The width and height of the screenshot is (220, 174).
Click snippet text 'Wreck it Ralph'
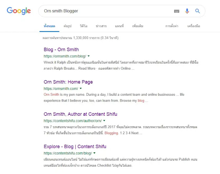pyautogui.click(x=55, y=62)
